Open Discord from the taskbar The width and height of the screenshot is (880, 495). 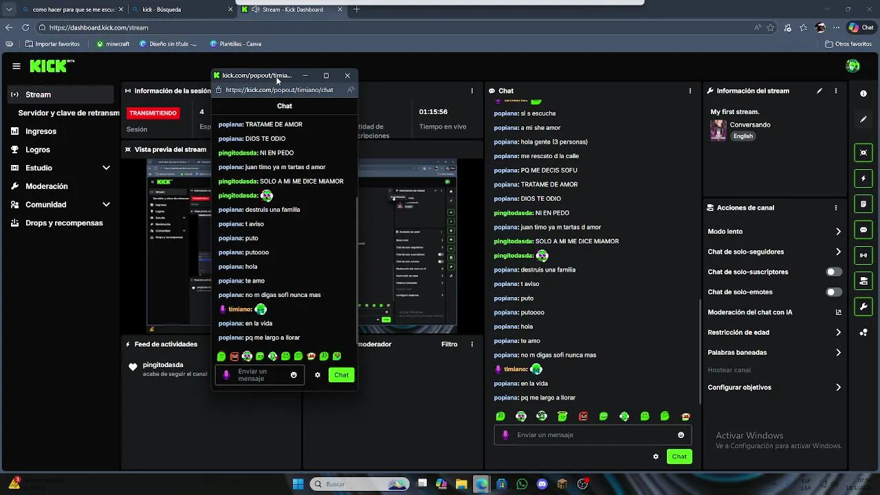coord(542,484)
